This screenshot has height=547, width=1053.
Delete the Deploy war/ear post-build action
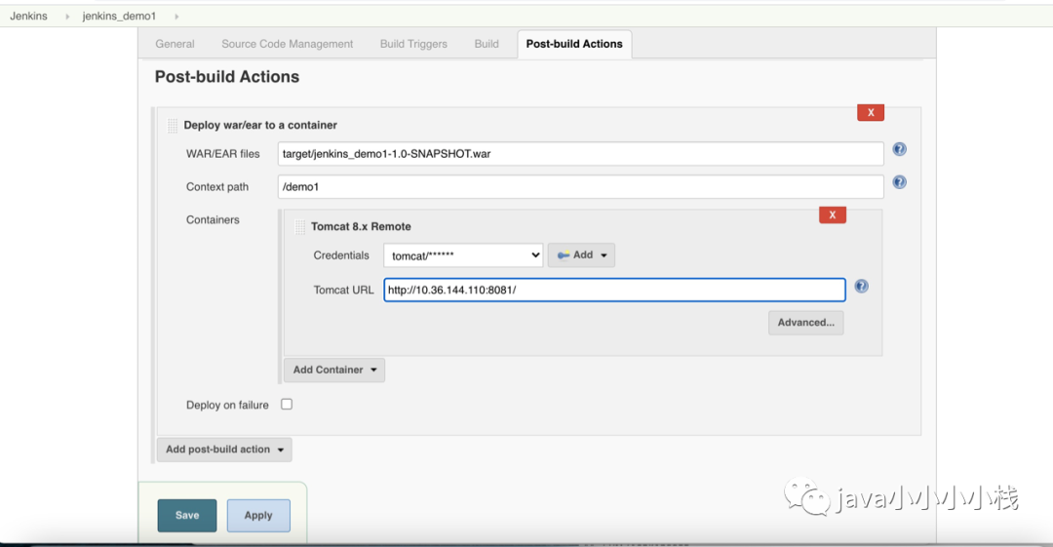[x=870, y=113]
